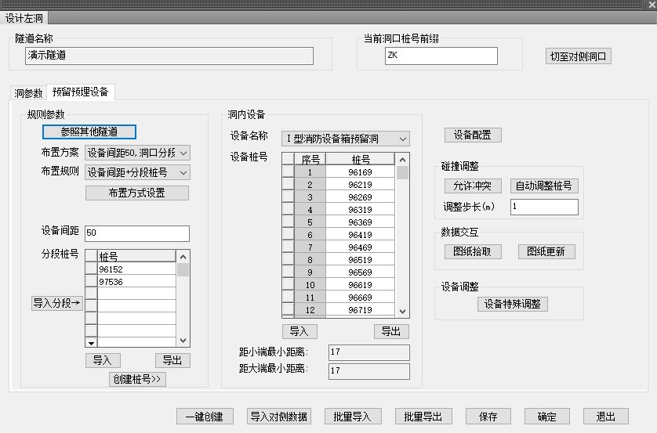
Task: Click 导入对侧数据 button
Action: click(278, 417)
